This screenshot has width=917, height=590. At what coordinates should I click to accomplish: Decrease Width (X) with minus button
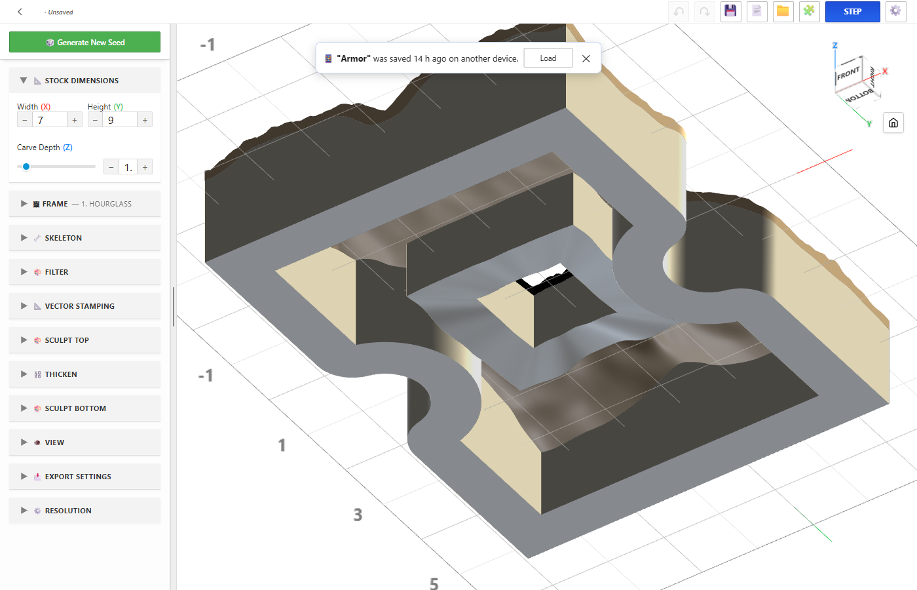coord(25,120)
